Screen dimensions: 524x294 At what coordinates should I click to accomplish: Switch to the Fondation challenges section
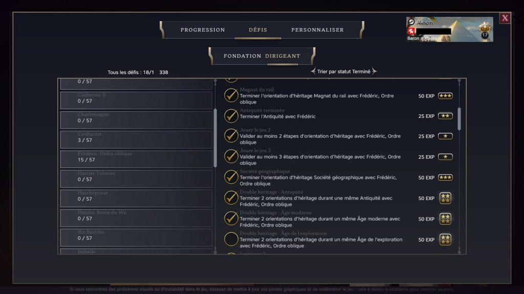pyautogui.click(x=242, y=56)
